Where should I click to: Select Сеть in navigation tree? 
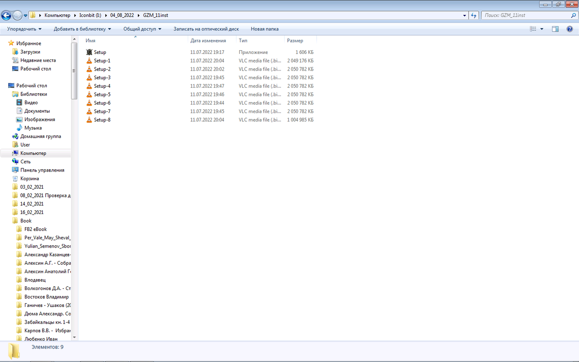[x=25, y=162]
